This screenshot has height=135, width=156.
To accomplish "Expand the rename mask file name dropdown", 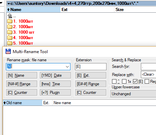I will pos(67,67).
